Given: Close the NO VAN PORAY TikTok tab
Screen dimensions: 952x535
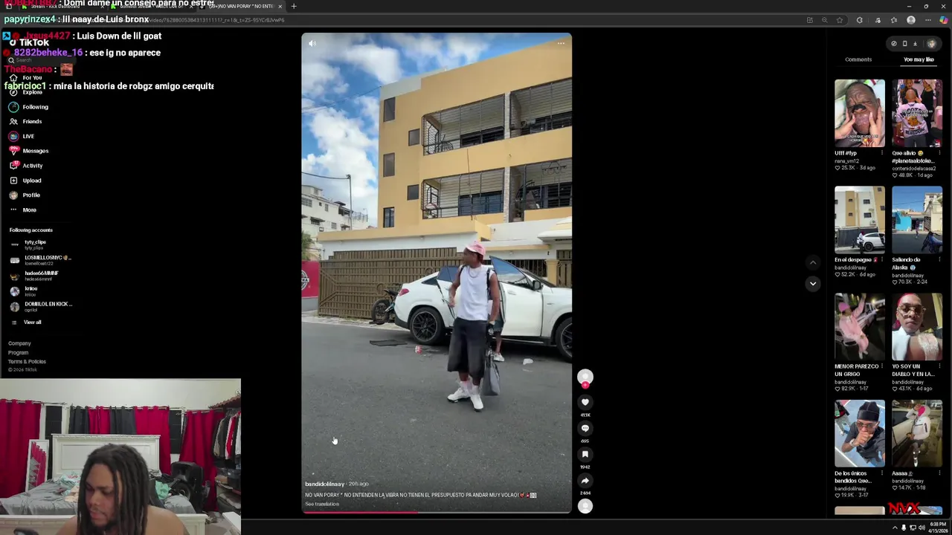Looking at the screenshot, I should (x=280, y=6).
